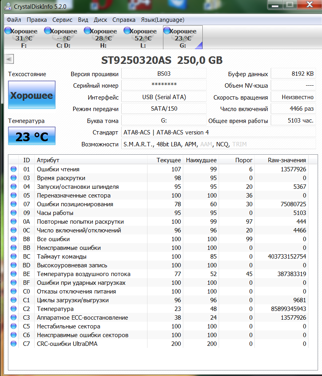
Task: Click the firmware version field BS03
Action: (164, 73)
